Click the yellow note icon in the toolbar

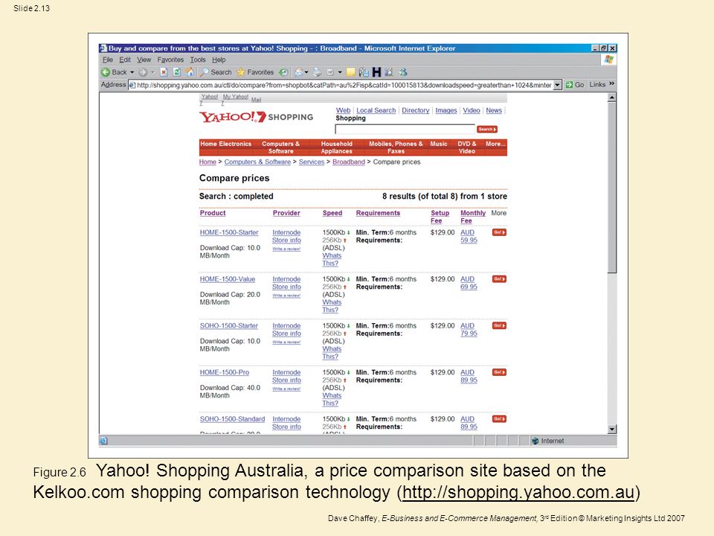tap(350, 72)
